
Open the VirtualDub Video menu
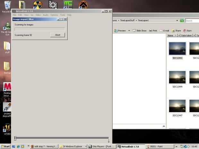point(38,15)
